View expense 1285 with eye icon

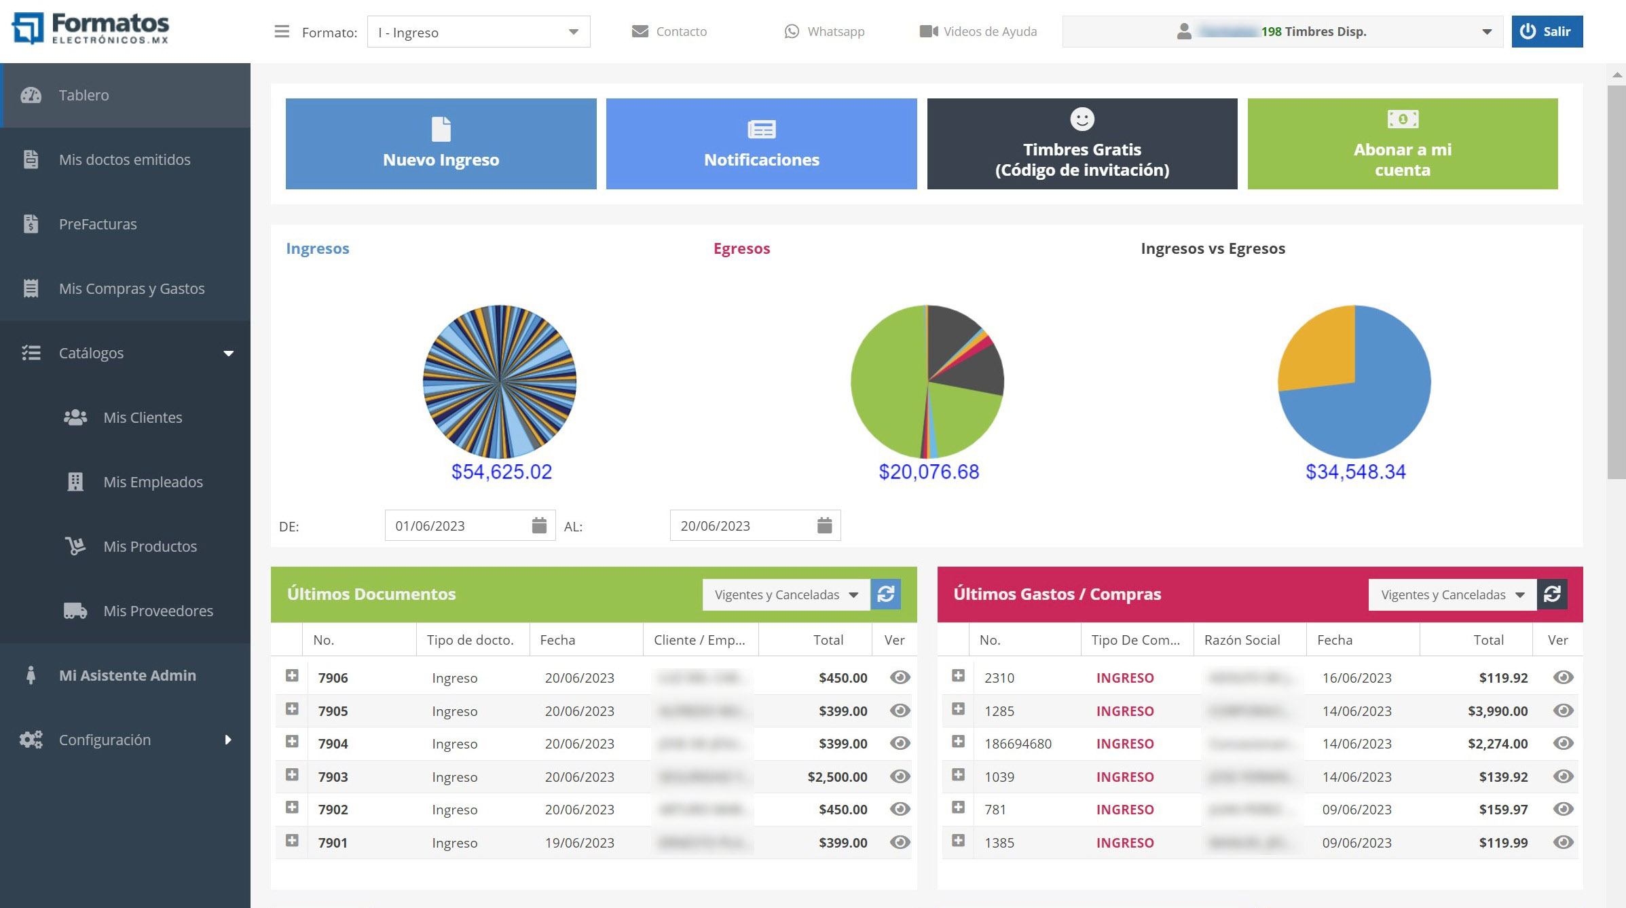click(x=1563, y=711)
